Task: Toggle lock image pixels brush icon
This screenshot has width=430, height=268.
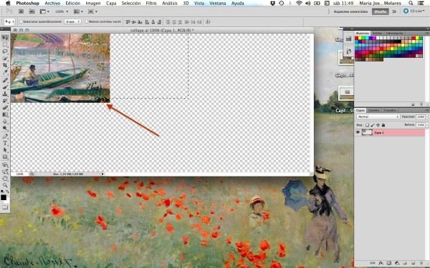Action: coord(373,125)
